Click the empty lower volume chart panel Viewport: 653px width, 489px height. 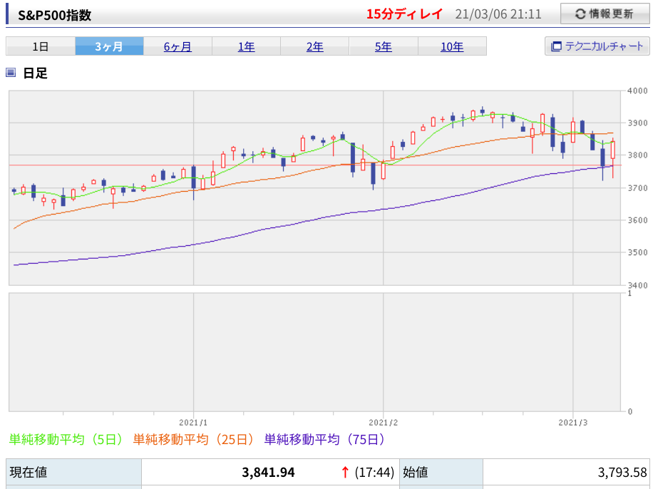(314, 352)
